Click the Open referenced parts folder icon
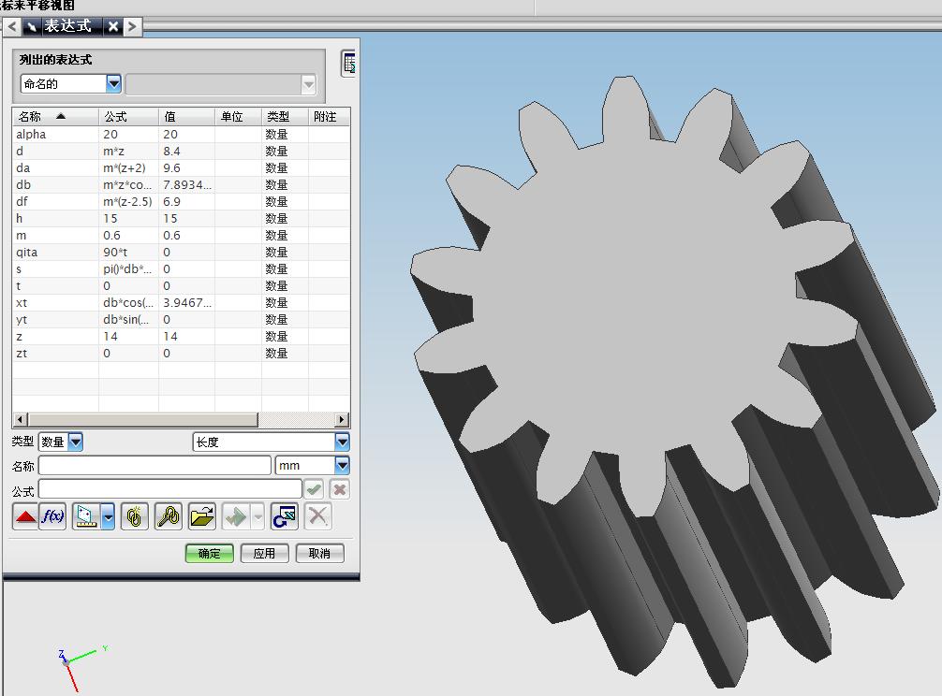The image size is (942, 696). 201,516
